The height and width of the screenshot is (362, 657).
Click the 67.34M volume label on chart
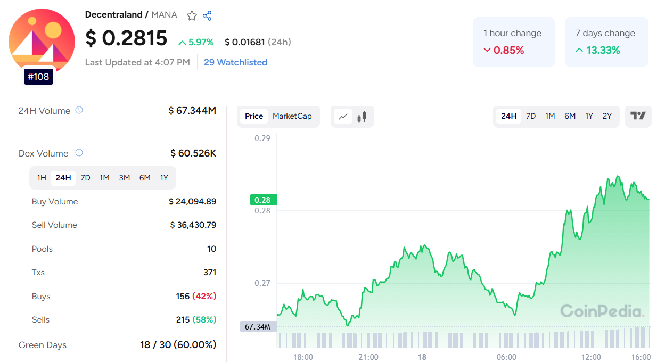coord(258,326)
